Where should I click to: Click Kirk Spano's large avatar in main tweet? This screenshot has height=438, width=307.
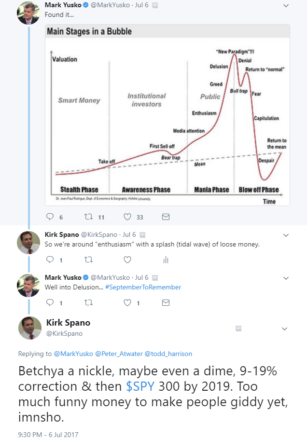(x=29, y=328)
